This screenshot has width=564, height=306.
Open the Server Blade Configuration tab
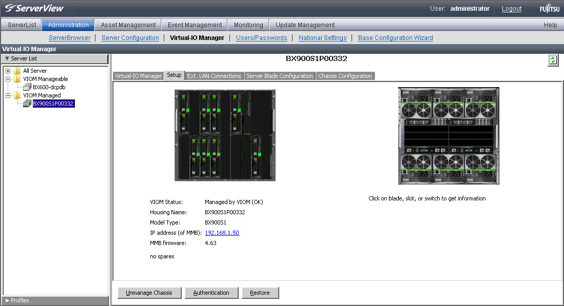[280, 76]
